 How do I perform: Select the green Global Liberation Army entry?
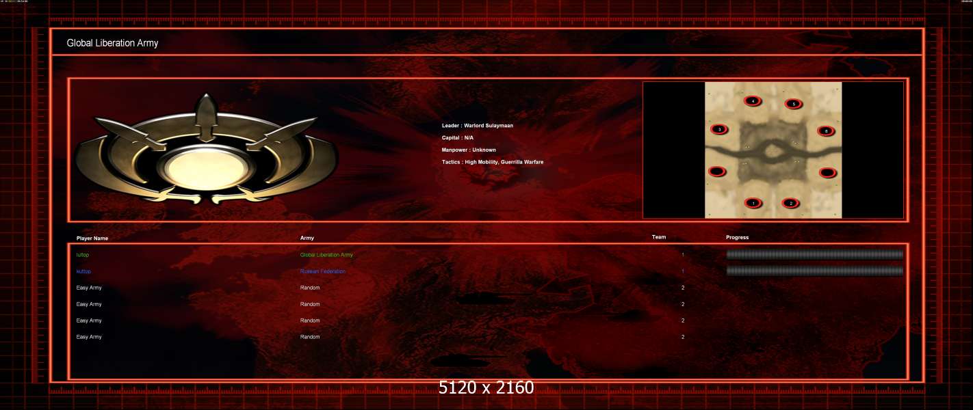tap(326, 255)
